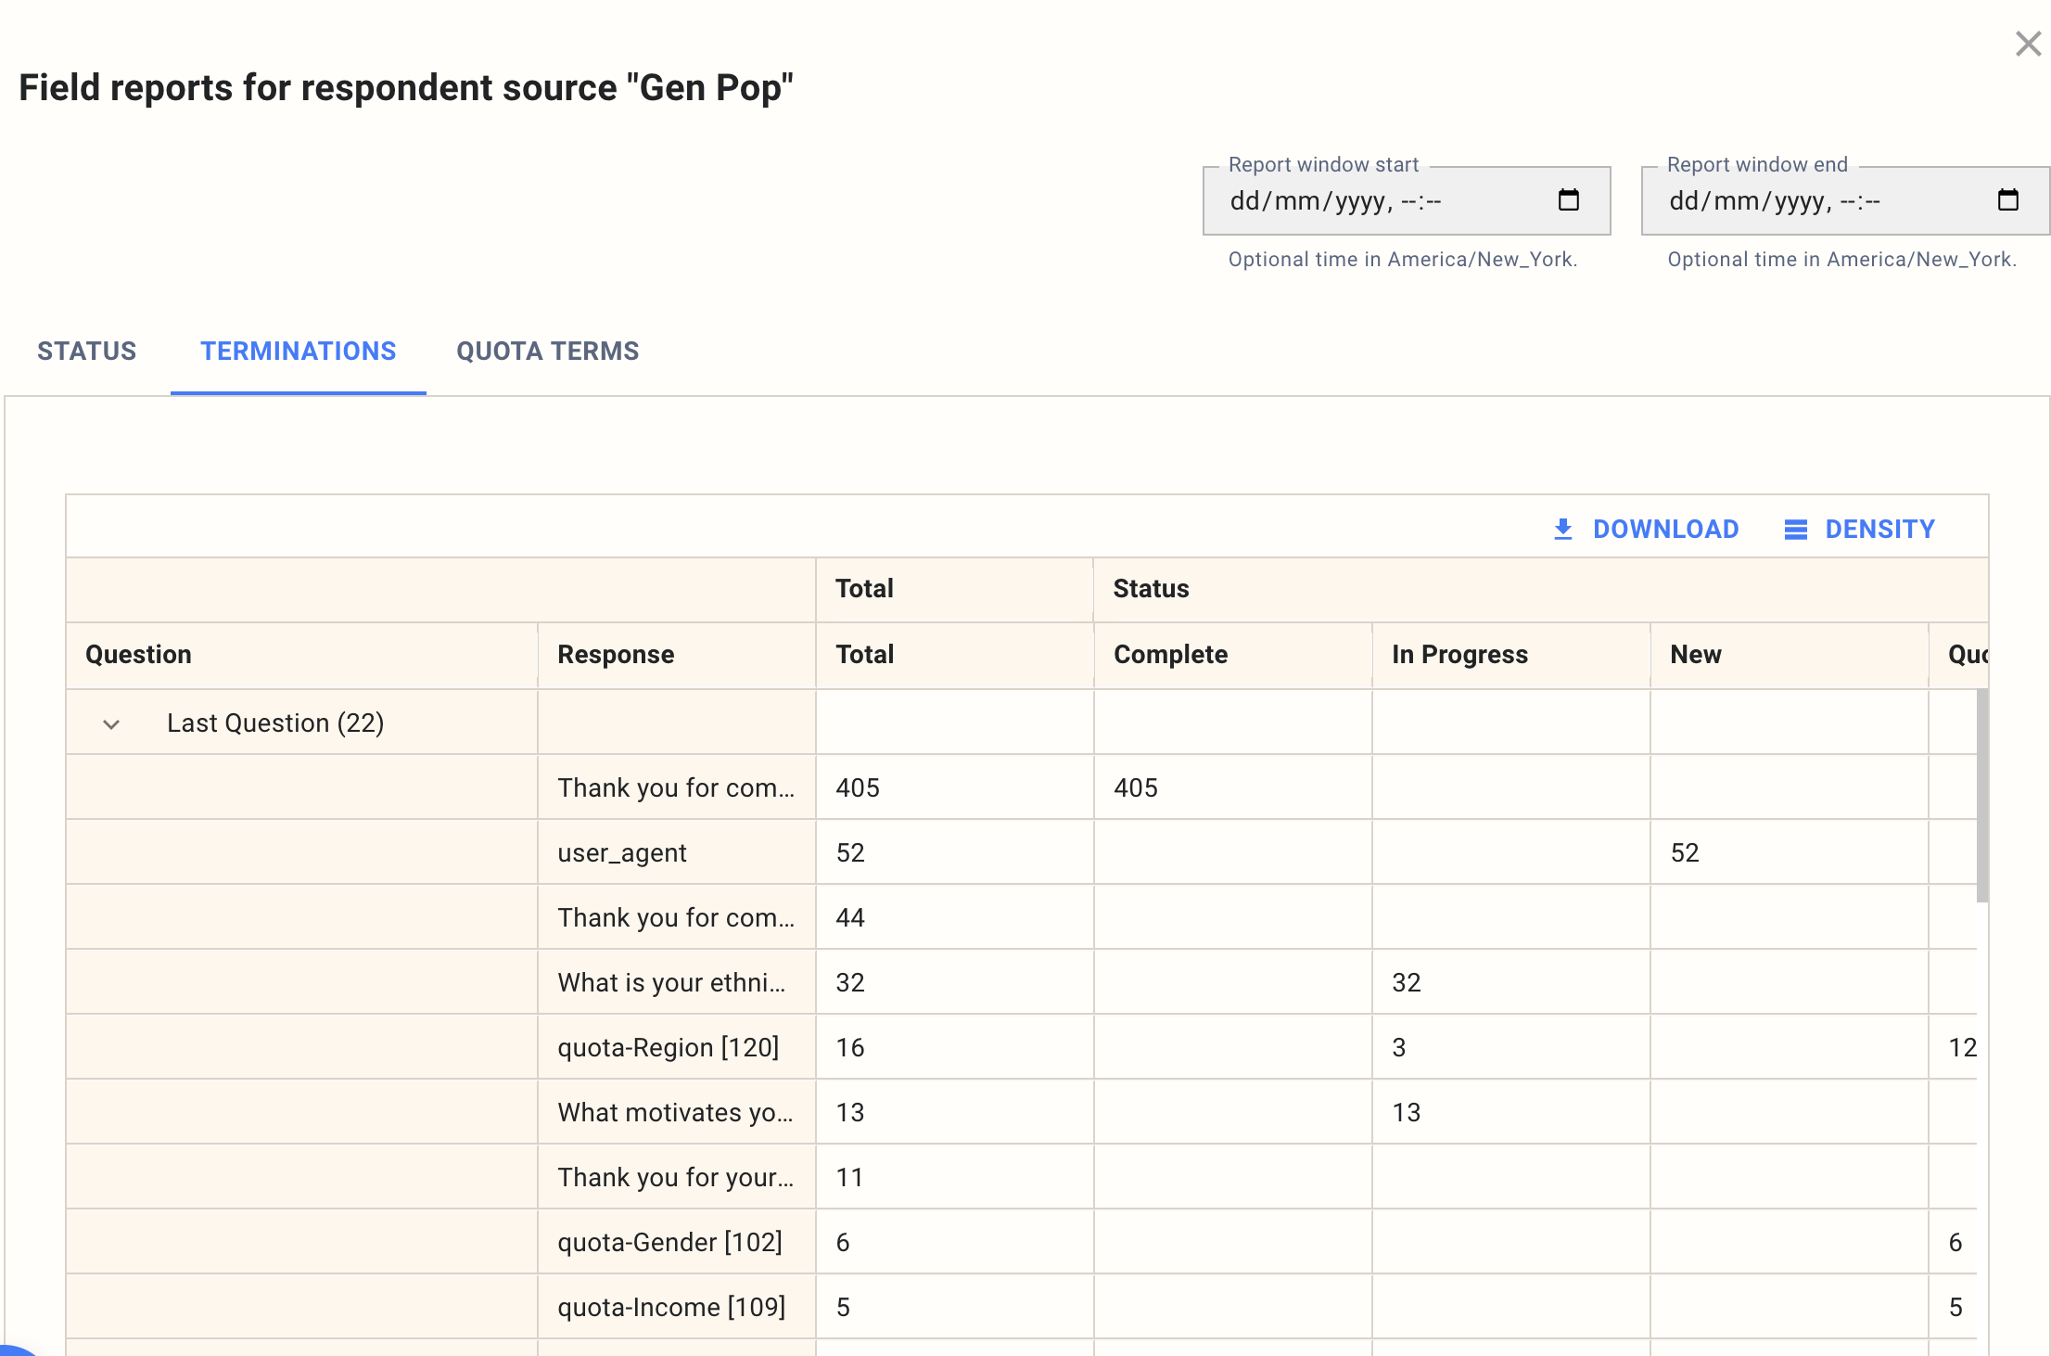The image size is (2051, 1356).
Task: Click DENSITY to change table spacing
Action: coord(1880,529)
